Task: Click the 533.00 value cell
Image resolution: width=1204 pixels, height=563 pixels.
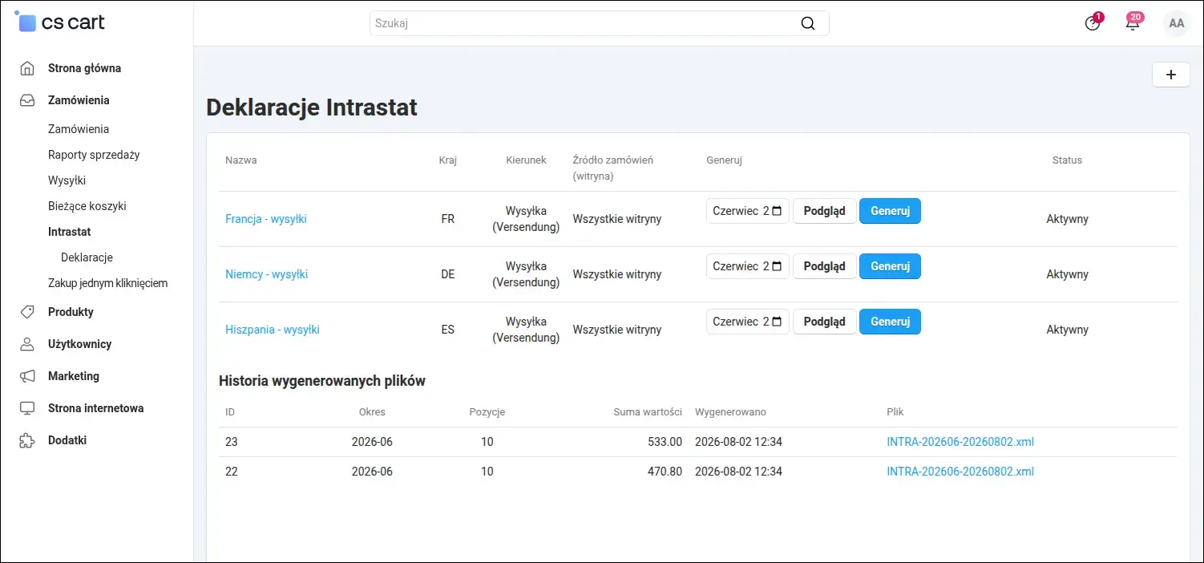Action: pos(665,442)
